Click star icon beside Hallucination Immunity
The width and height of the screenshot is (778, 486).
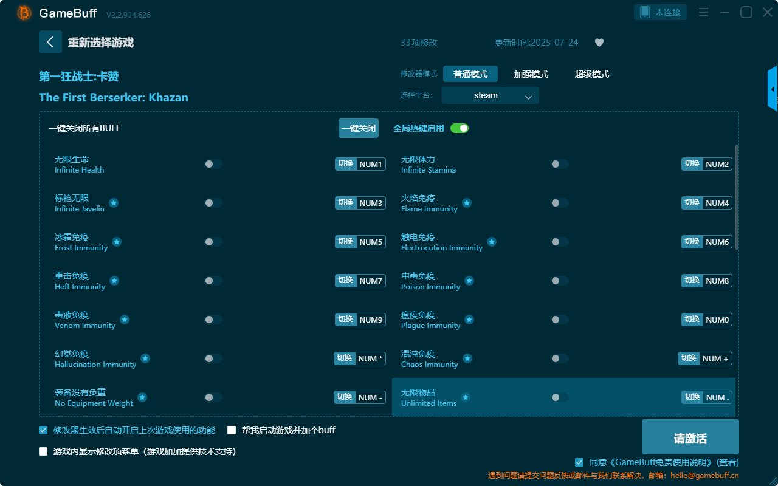[x=145, y=358]
